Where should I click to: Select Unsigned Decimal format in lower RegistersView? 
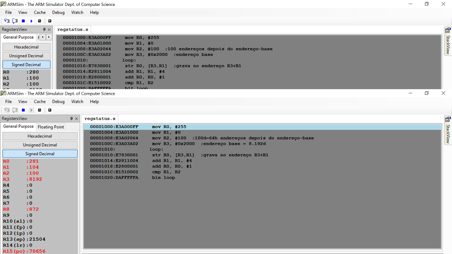40,145
